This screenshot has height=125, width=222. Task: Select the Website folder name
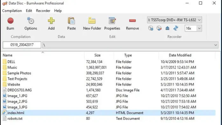pyautogui.click(x=14, y=85)
